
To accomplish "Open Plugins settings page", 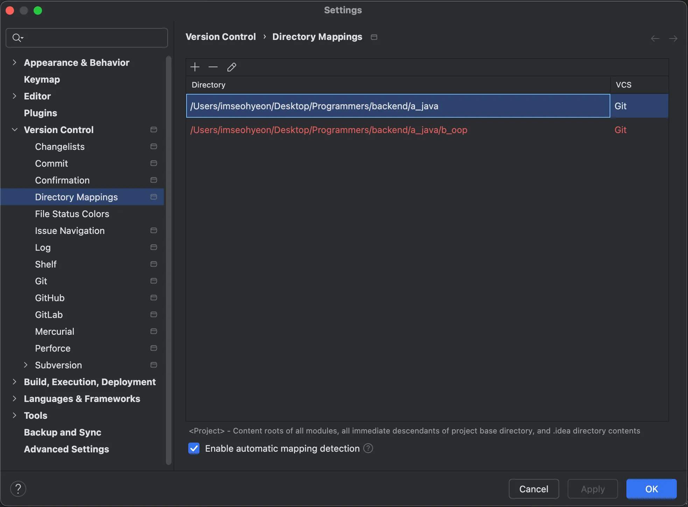I will 41,113.
